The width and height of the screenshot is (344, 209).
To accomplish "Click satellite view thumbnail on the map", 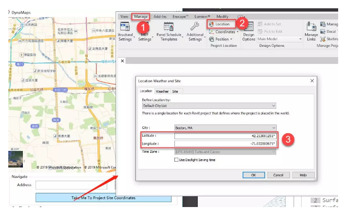I will 16,159.
